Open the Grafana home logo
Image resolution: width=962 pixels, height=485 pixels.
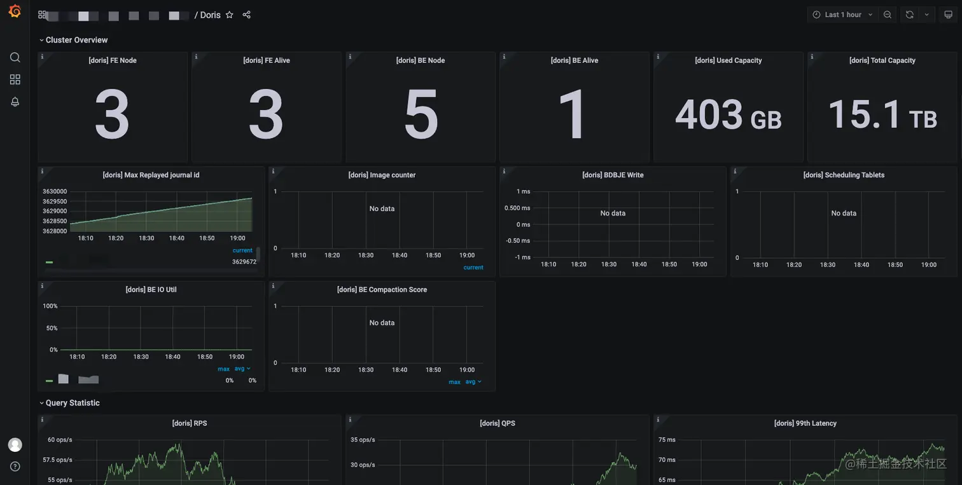click(15, 11)
